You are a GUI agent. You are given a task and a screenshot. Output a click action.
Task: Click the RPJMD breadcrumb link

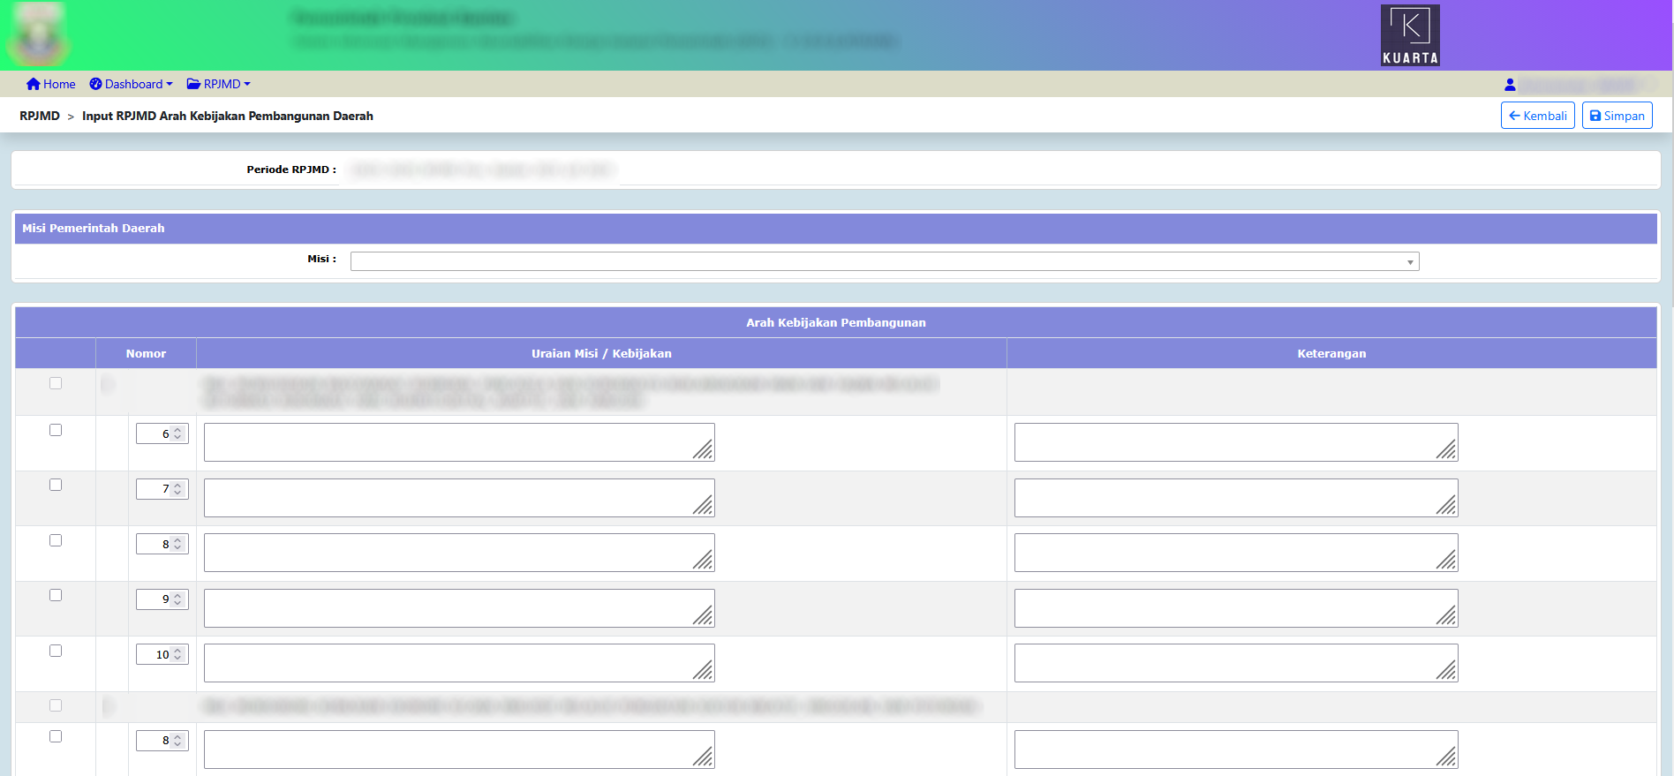(40, 116)
